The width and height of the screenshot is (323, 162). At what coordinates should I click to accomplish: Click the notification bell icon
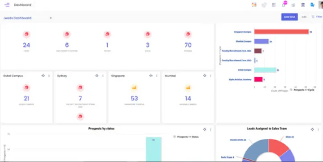pos(284,5)
